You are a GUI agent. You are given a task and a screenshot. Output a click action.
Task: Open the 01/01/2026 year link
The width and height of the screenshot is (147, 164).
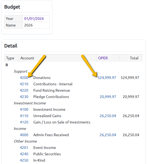pyautogui.click(x=34, y=19)
